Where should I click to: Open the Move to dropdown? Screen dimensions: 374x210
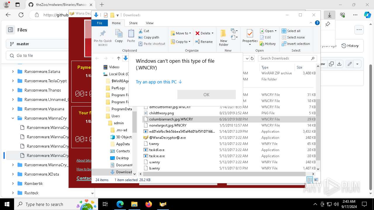click(x=181, y=33)
